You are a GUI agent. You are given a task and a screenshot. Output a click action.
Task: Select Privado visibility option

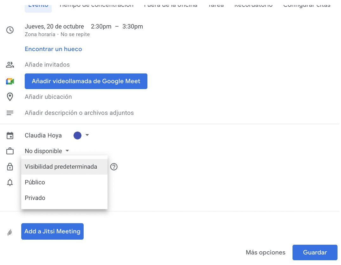coord(64,198)
